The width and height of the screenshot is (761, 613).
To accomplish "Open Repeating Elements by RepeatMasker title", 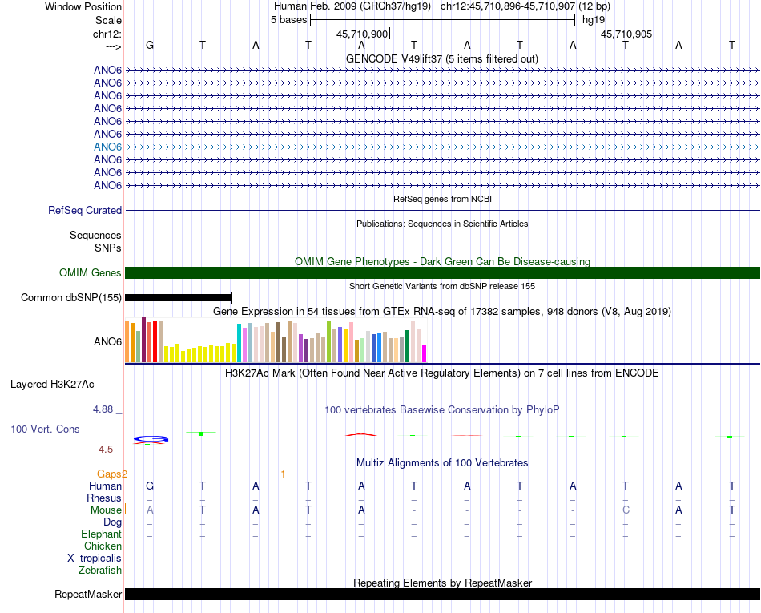I will [x=442, y=583].
